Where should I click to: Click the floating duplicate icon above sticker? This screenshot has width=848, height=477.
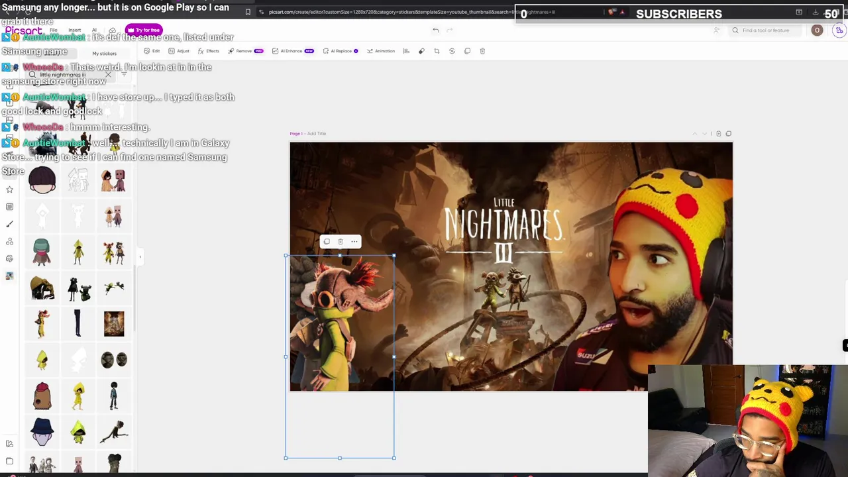(327, 242)
